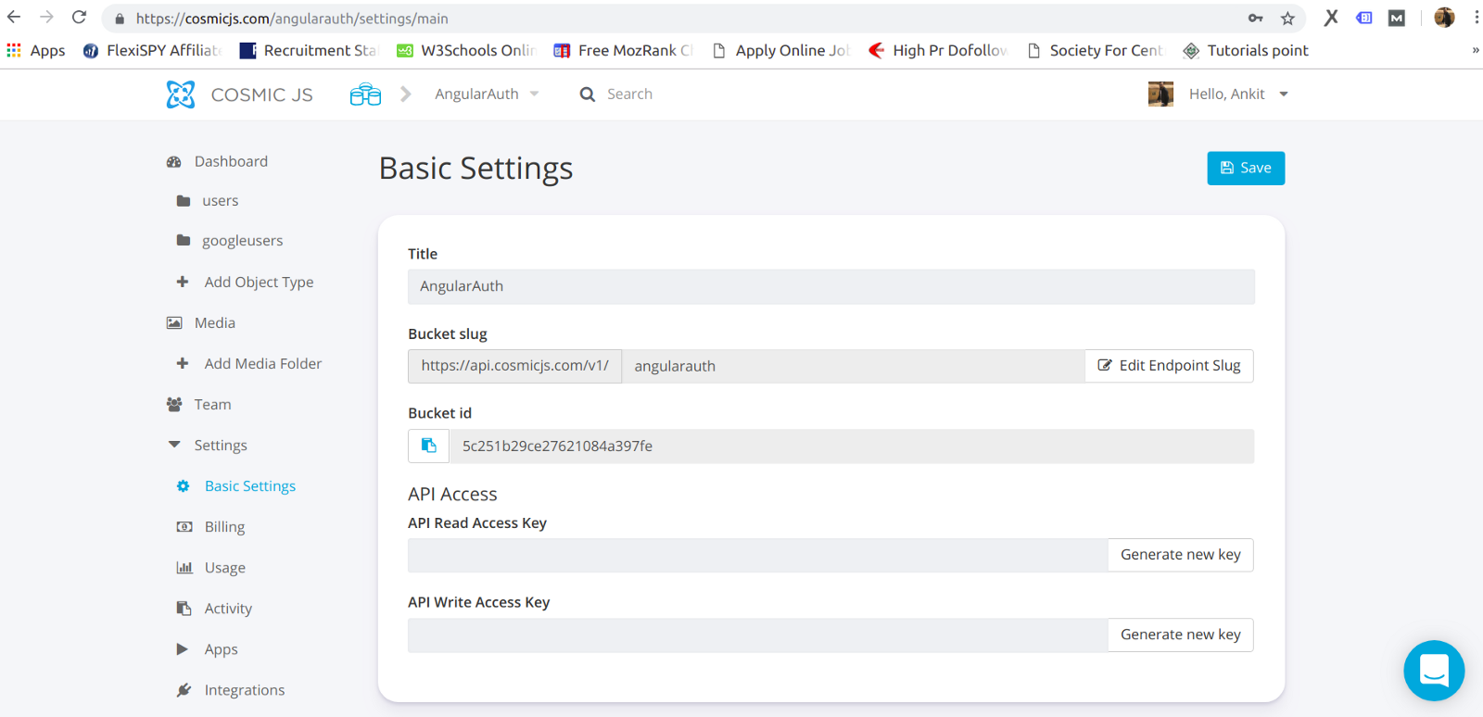
Task: Reload the page in browser
Action: (80, 18)
